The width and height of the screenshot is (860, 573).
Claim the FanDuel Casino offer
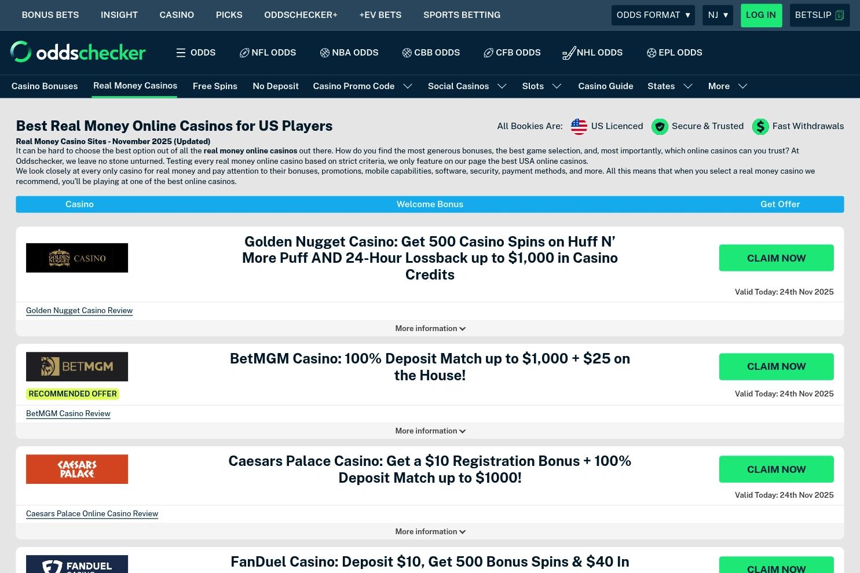click(777, 565)
